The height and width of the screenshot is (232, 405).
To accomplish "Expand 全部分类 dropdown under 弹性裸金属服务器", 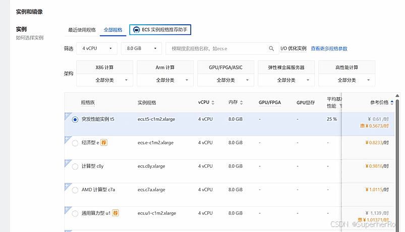I will click(x=286, y=80).
